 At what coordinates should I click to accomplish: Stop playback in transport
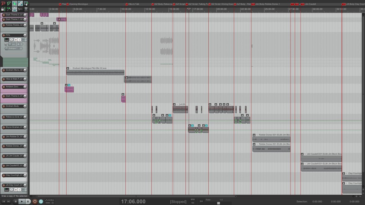click(16, 201)
